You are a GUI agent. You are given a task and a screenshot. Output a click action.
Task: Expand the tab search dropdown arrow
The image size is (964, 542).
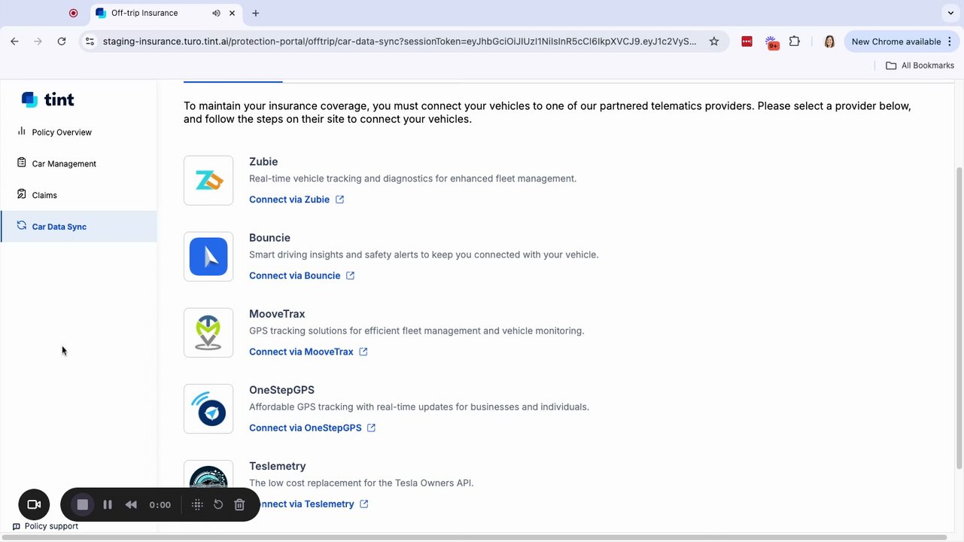point(951,13)
